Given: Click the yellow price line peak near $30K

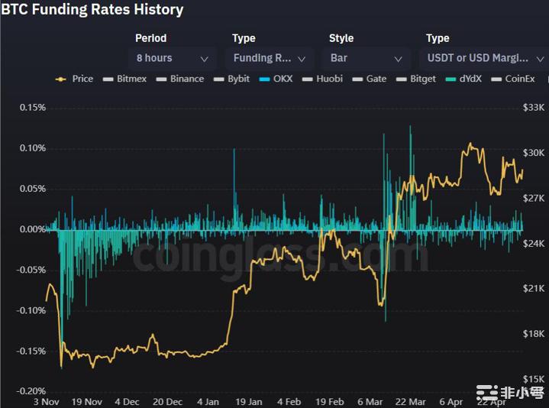Looking at the screenshot, I should click(x=470, y=144).
